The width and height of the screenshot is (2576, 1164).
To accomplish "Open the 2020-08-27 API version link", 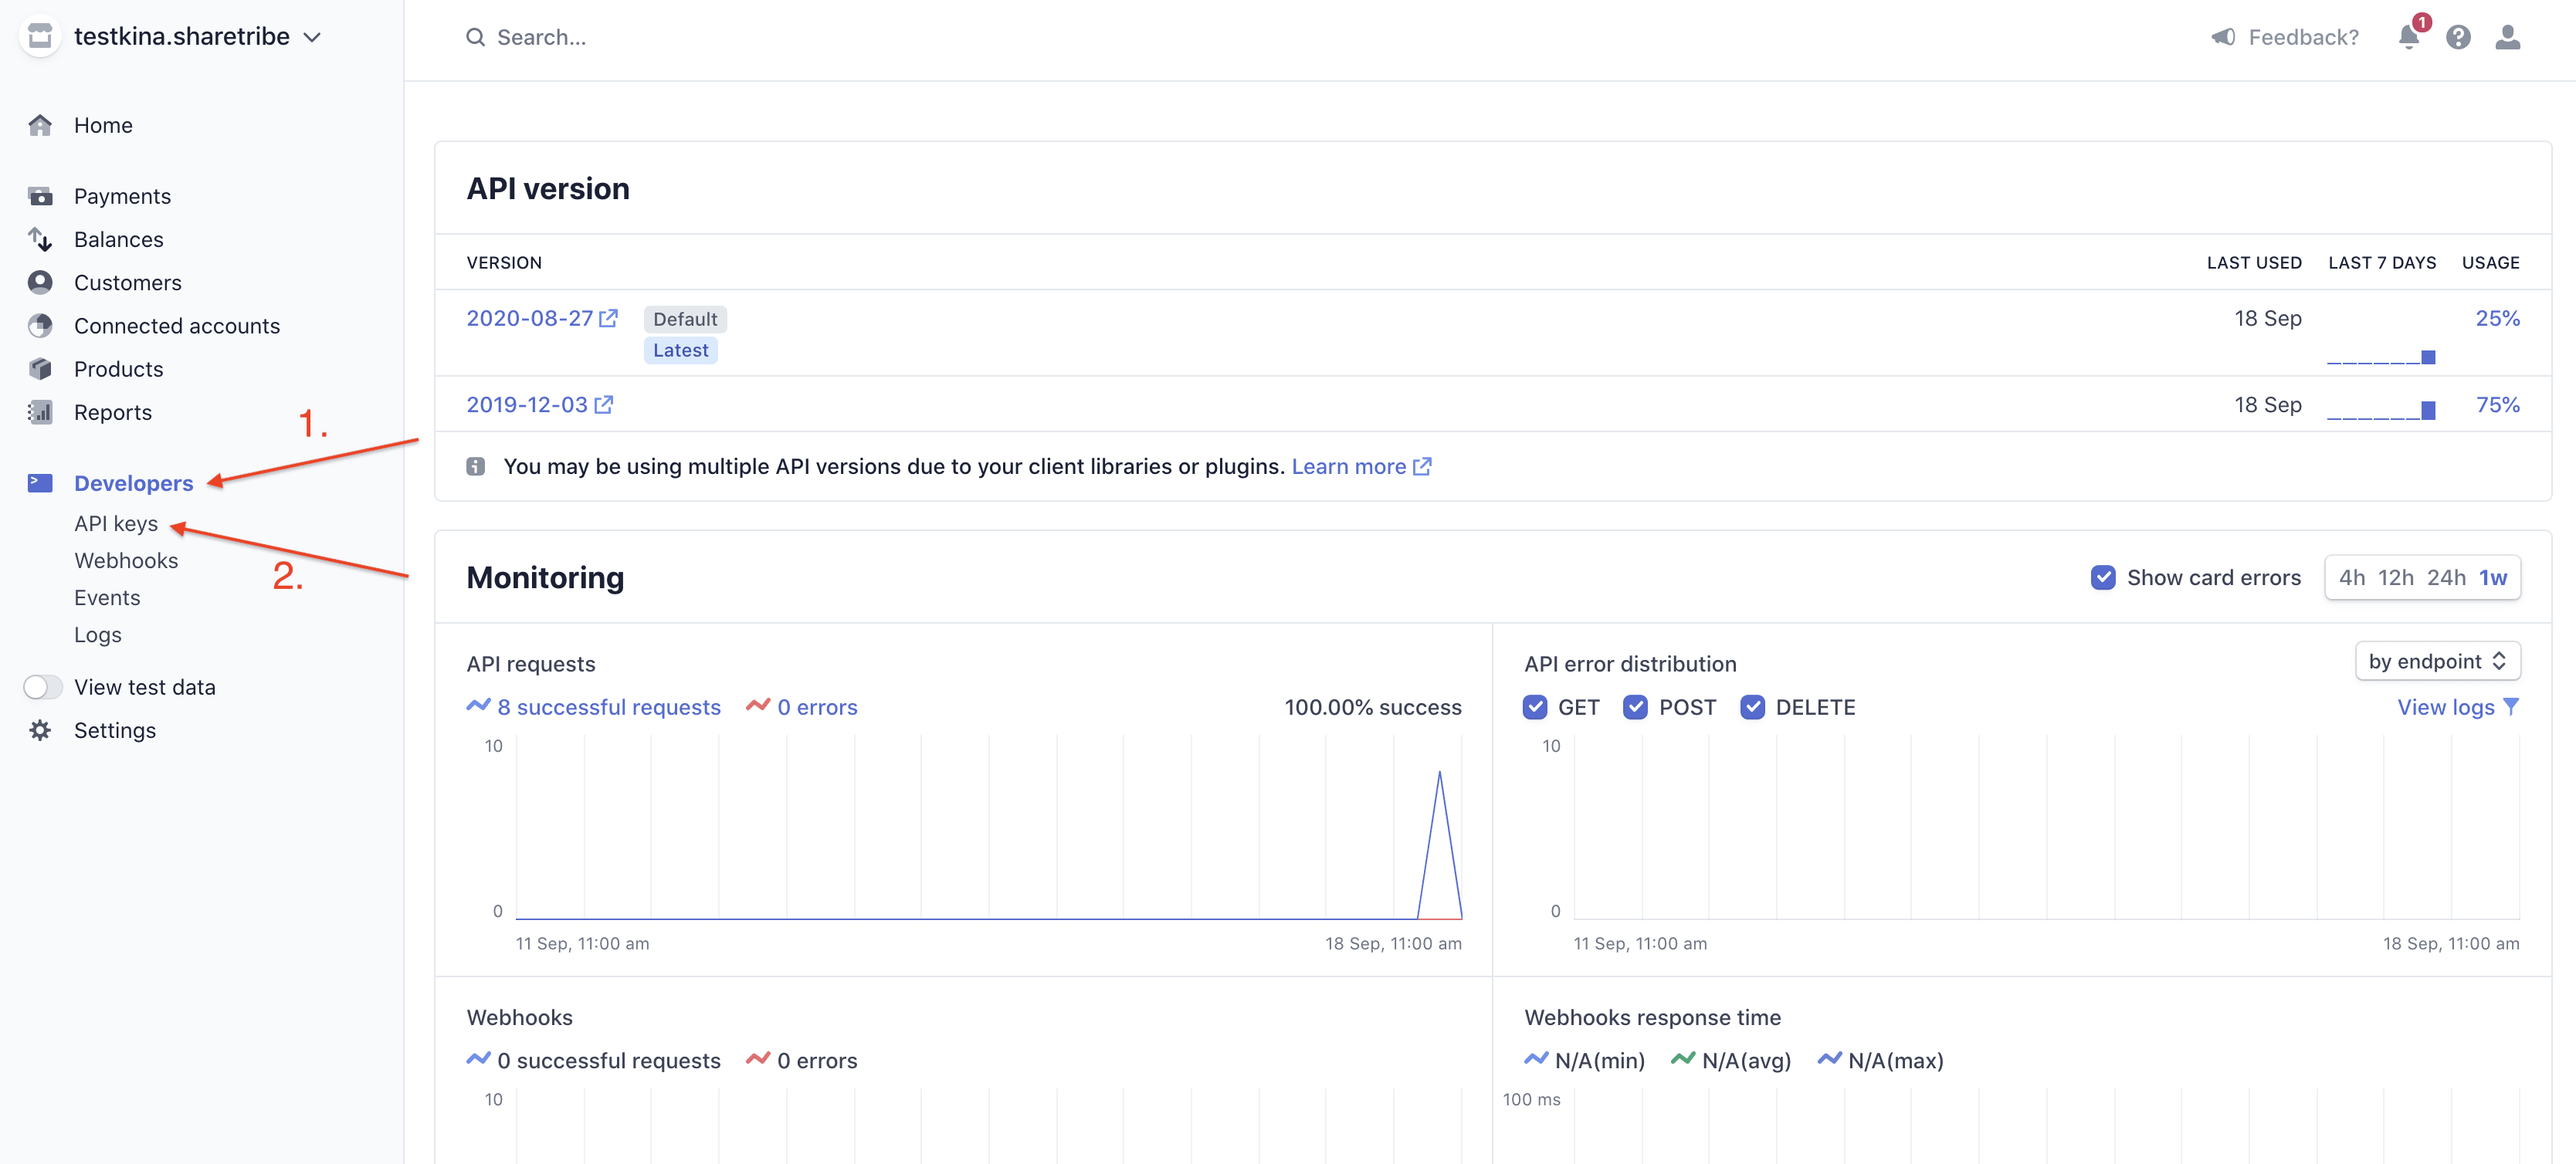I will 530,318.
